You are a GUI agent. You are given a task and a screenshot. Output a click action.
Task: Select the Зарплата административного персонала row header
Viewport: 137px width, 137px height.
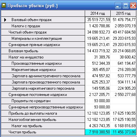point(43,76)
